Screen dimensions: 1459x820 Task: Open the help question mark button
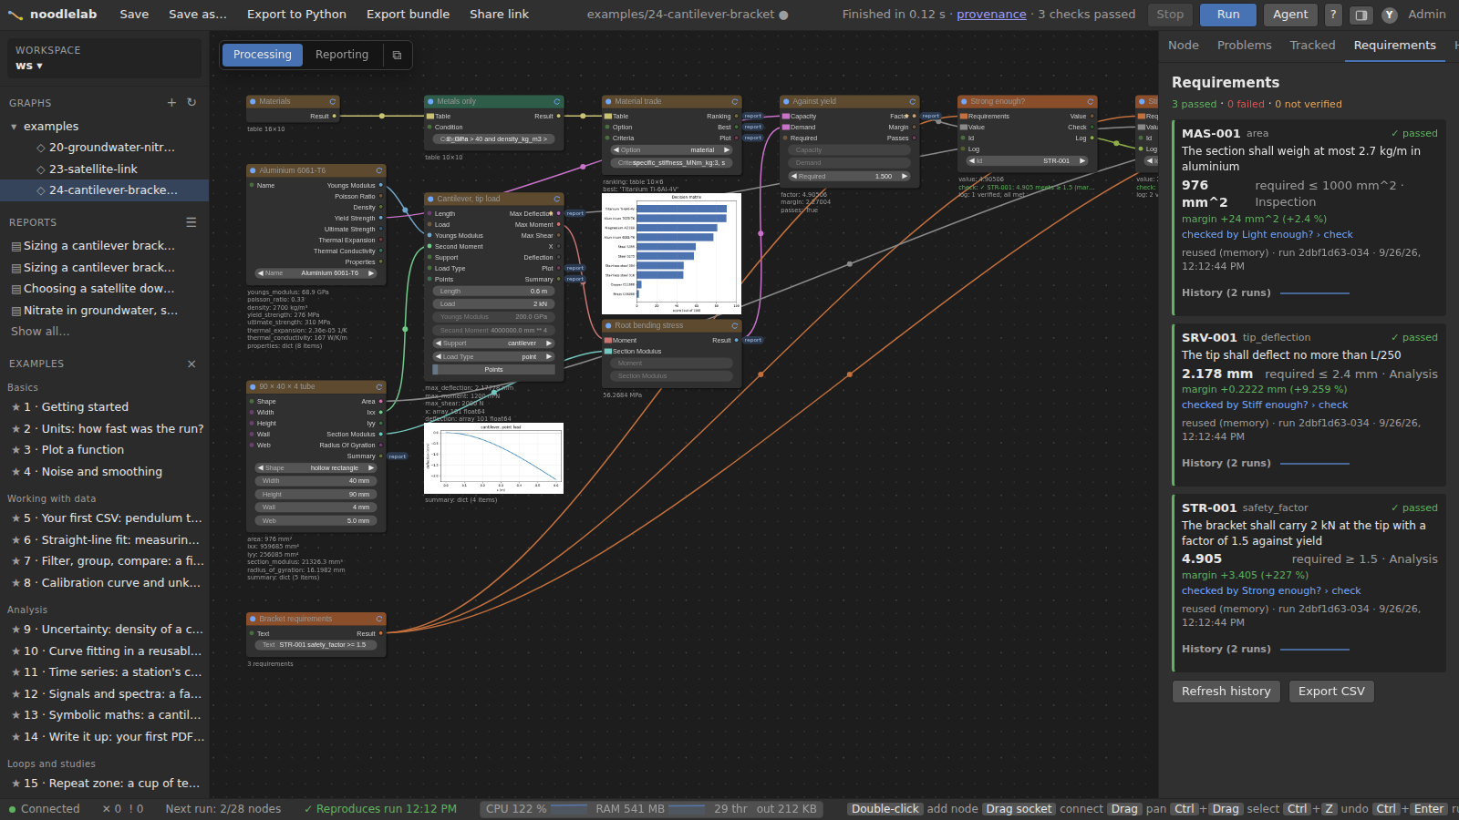[x=1333, y=15]
